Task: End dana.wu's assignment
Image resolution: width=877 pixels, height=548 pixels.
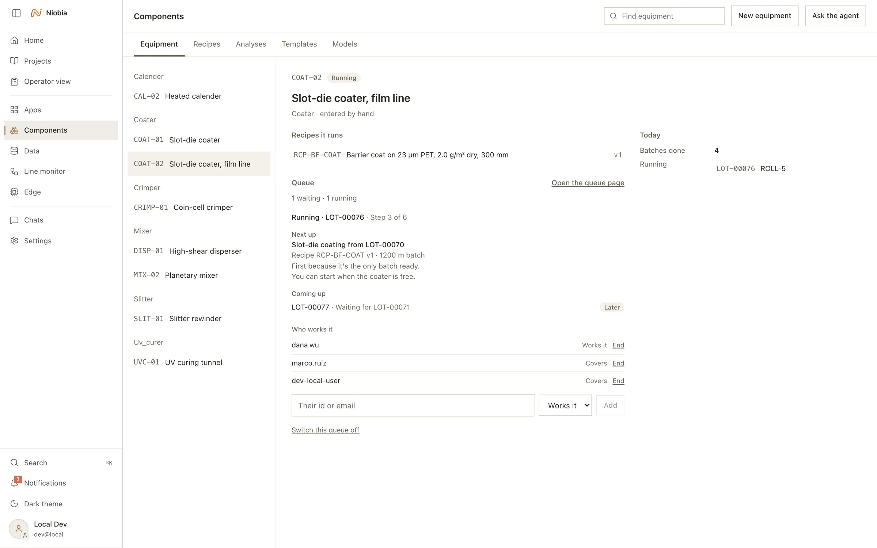Action: pos(618,345)
